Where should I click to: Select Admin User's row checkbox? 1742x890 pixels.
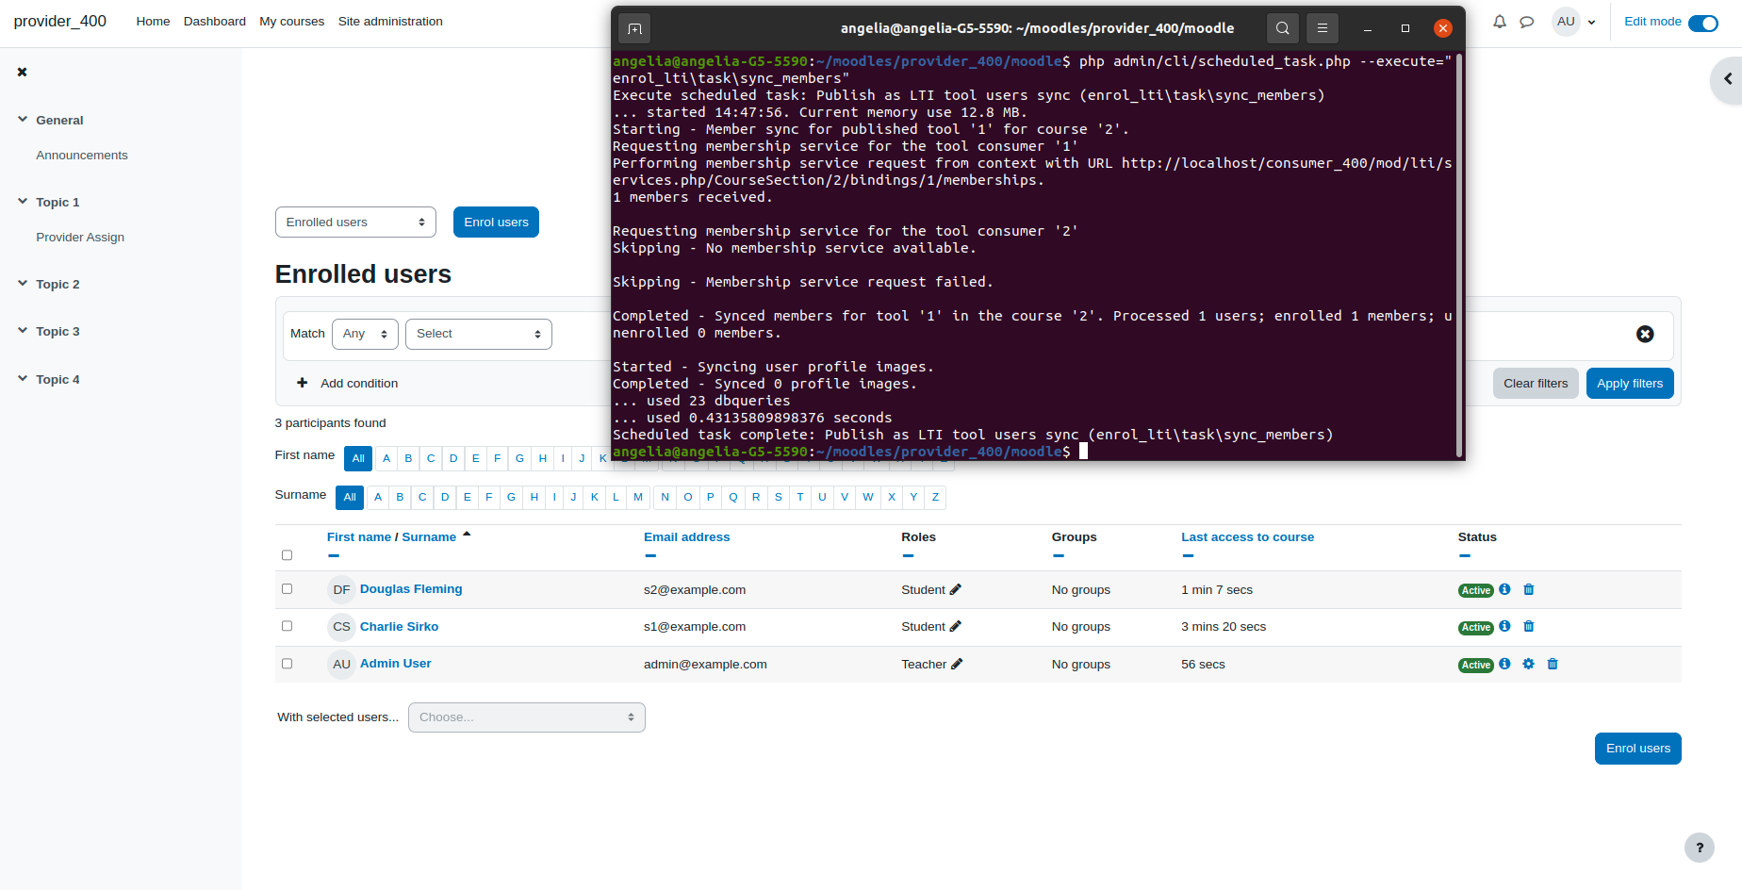pyautogui.click(x=287, y=664)
